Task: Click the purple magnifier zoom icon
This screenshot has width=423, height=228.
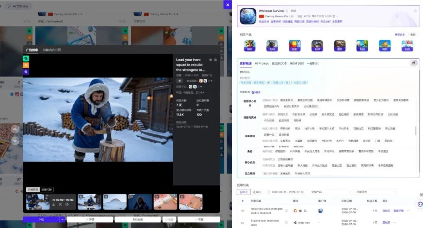Action: point(25,72)
